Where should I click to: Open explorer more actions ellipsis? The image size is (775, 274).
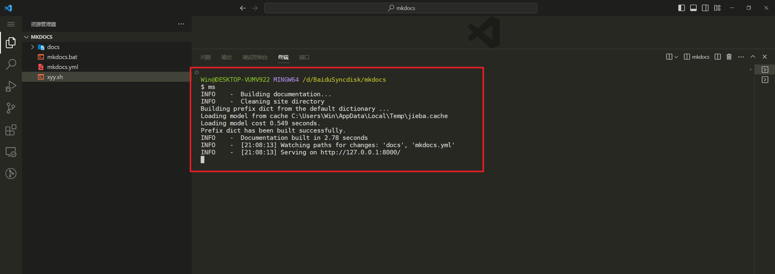(x=181, y=24)
